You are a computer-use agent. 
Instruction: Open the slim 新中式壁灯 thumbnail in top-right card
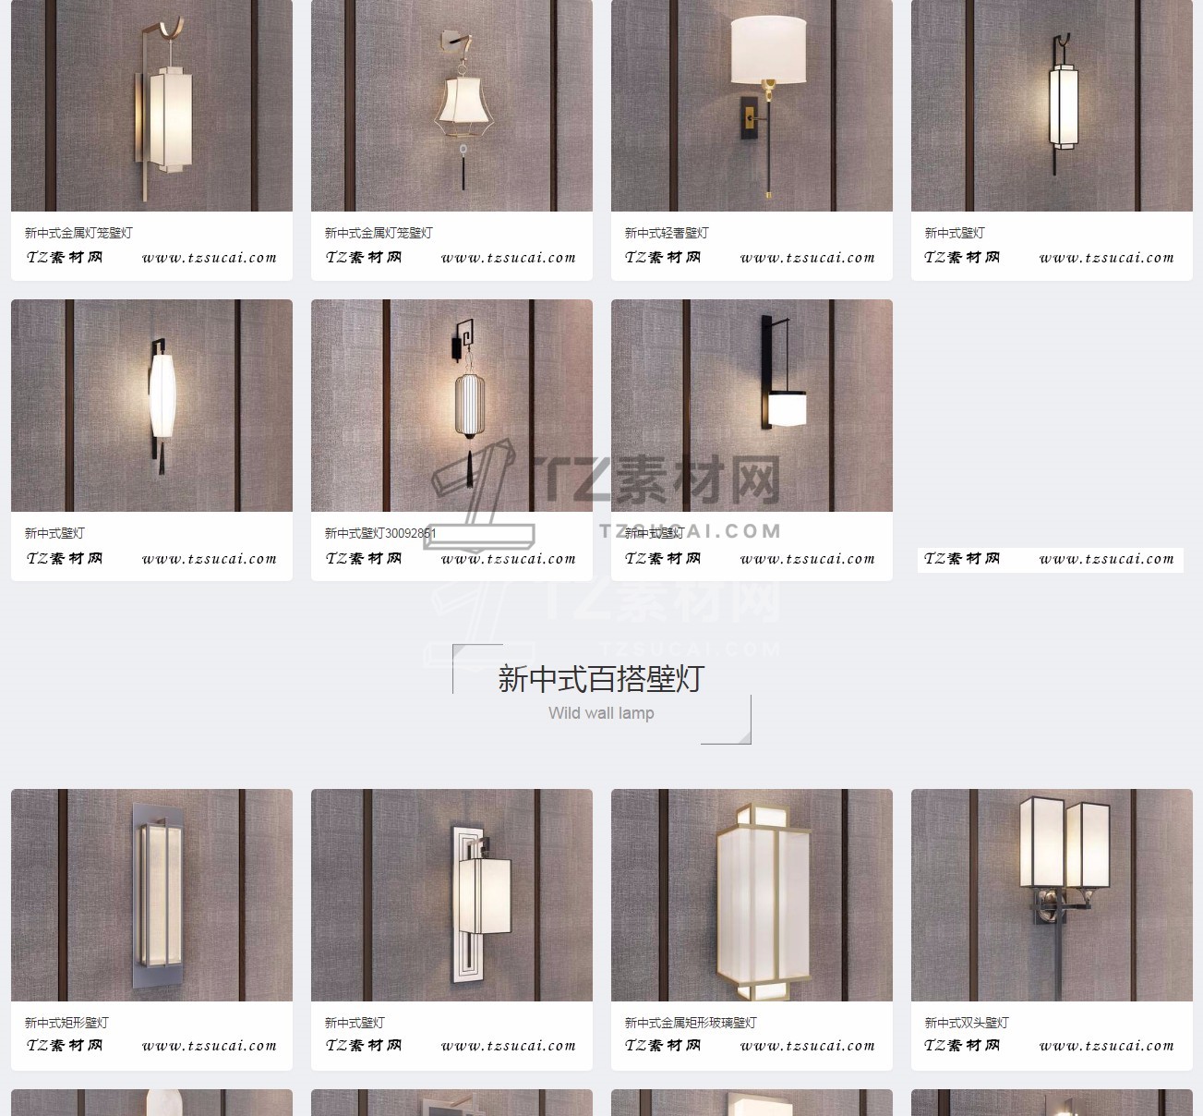pyautogui.click(x=1052, y=105)
